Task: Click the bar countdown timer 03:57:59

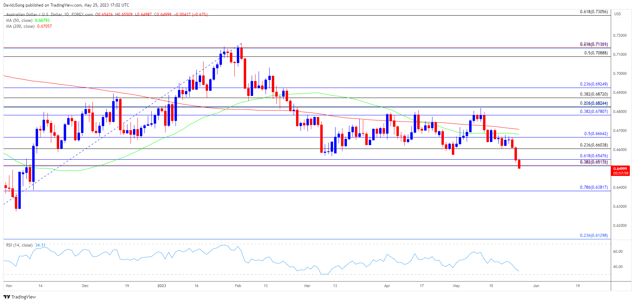Action: 620,173
